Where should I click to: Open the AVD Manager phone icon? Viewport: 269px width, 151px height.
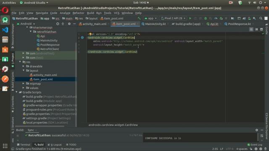[249, 18]
